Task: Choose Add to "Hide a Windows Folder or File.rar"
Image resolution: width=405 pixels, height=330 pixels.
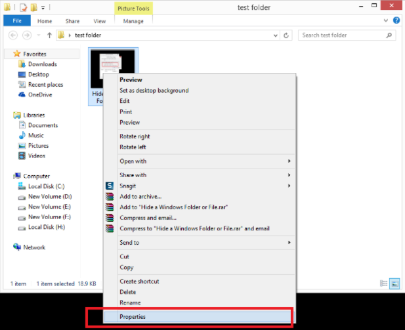Action: [x=173, y=207]
